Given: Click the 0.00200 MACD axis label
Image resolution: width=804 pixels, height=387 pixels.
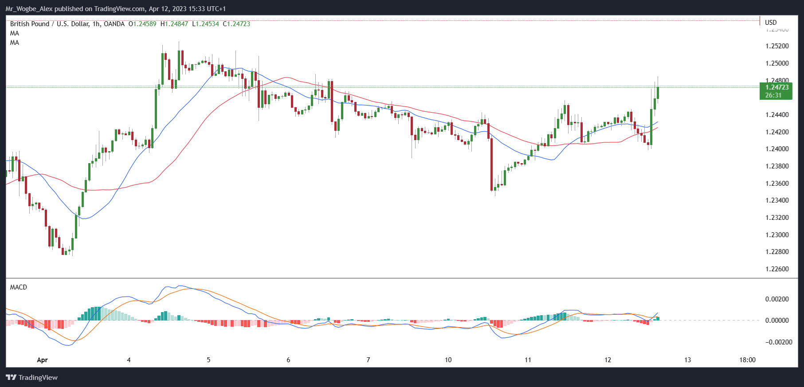Looking at the screenshot, I should 777,299.
